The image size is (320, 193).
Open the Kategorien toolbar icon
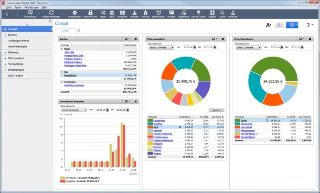click(122, 13)
